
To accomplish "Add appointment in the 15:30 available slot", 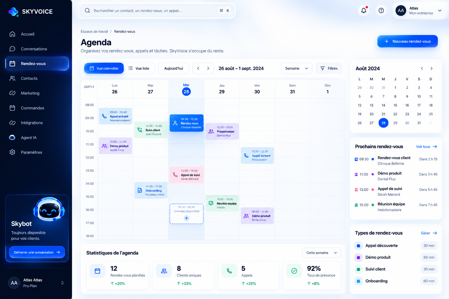I will click(x=186, y=218).
